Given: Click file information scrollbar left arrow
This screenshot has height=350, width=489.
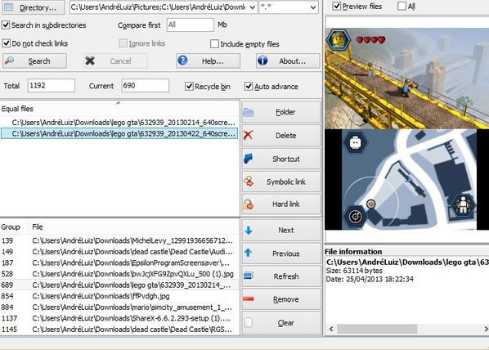Looking at the screenshot, I should click(x=331, y=329).
